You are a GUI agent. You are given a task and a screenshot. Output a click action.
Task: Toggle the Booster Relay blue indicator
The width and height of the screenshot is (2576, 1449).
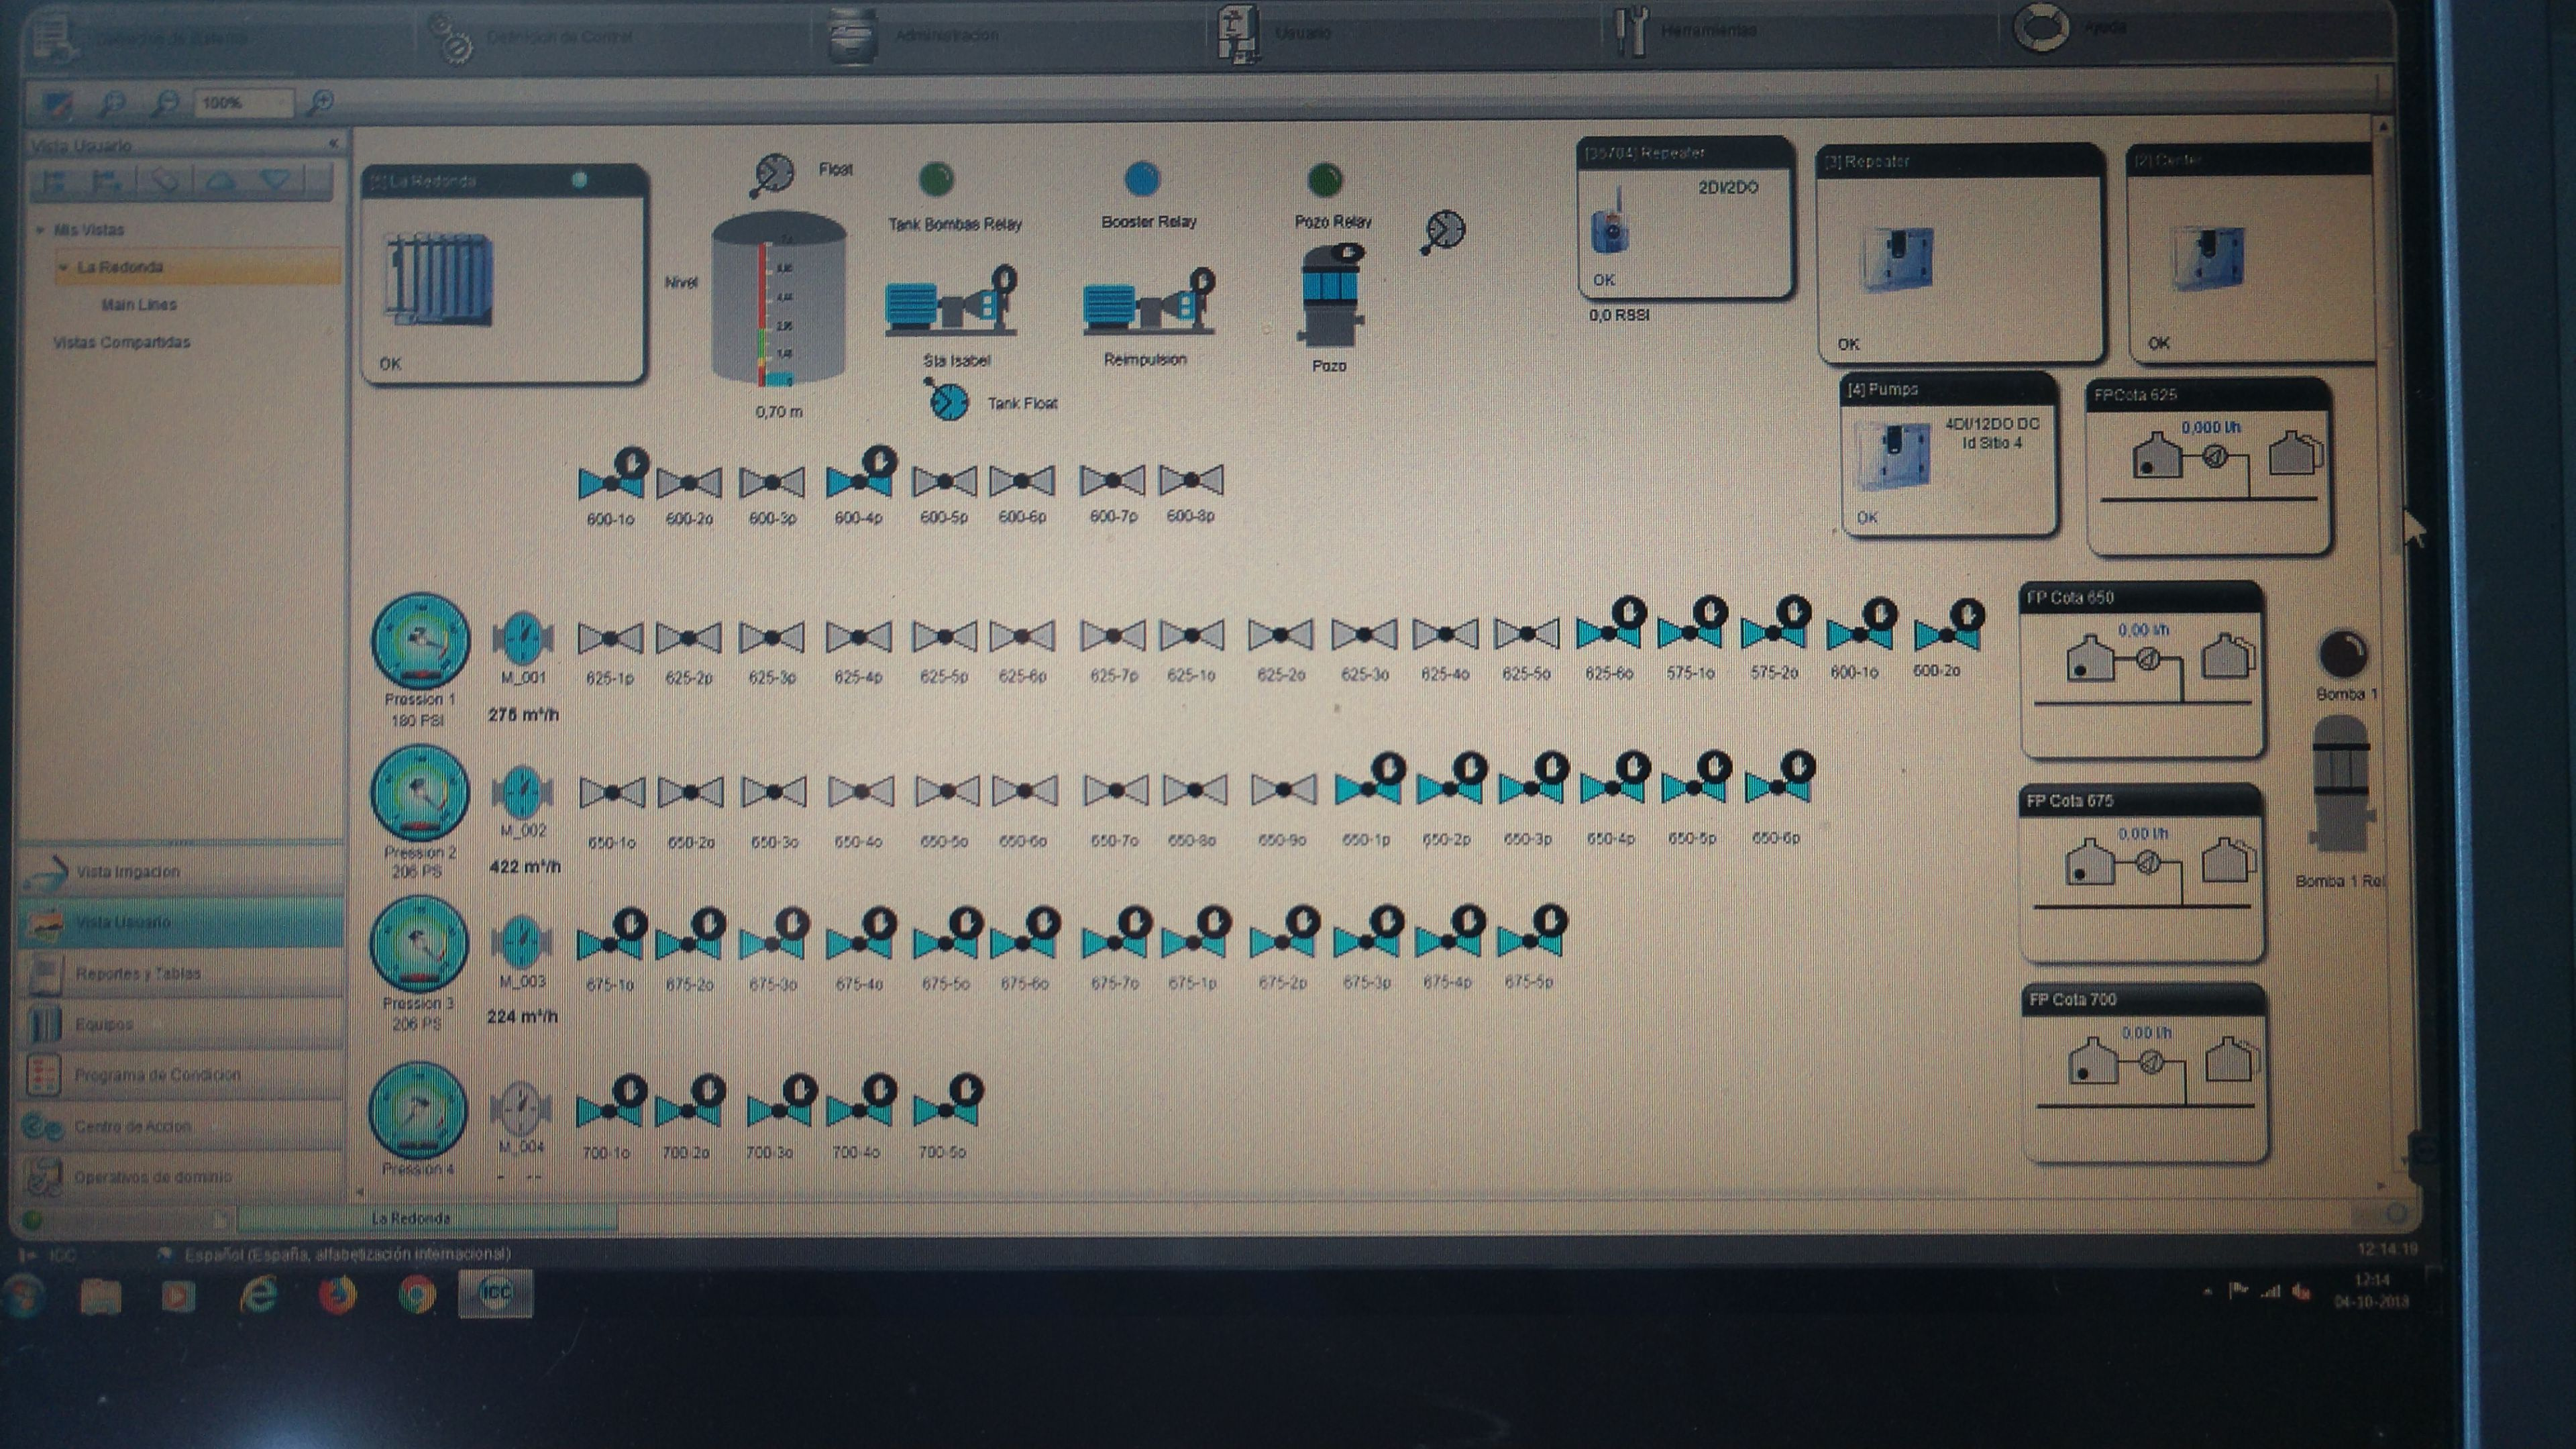tap(1142, 180)
